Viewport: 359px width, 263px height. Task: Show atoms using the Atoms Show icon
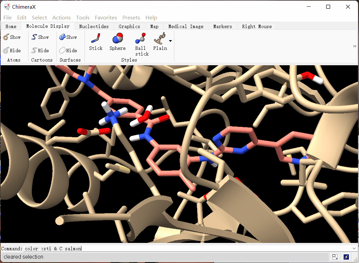(x=12, y=37)
